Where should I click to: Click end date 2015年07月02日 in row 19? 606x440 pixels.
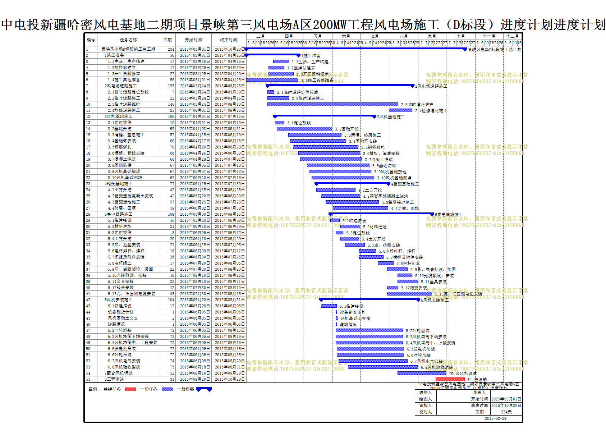[x=229, y=159]
